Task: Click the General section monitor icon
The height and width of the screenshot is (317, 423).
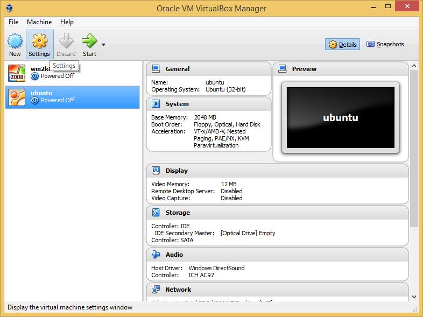Action: point(156,69)
